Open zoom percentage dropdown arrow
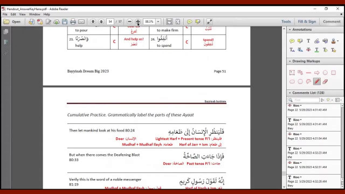The width and height of the screenshot is (345, 194). 158,22
